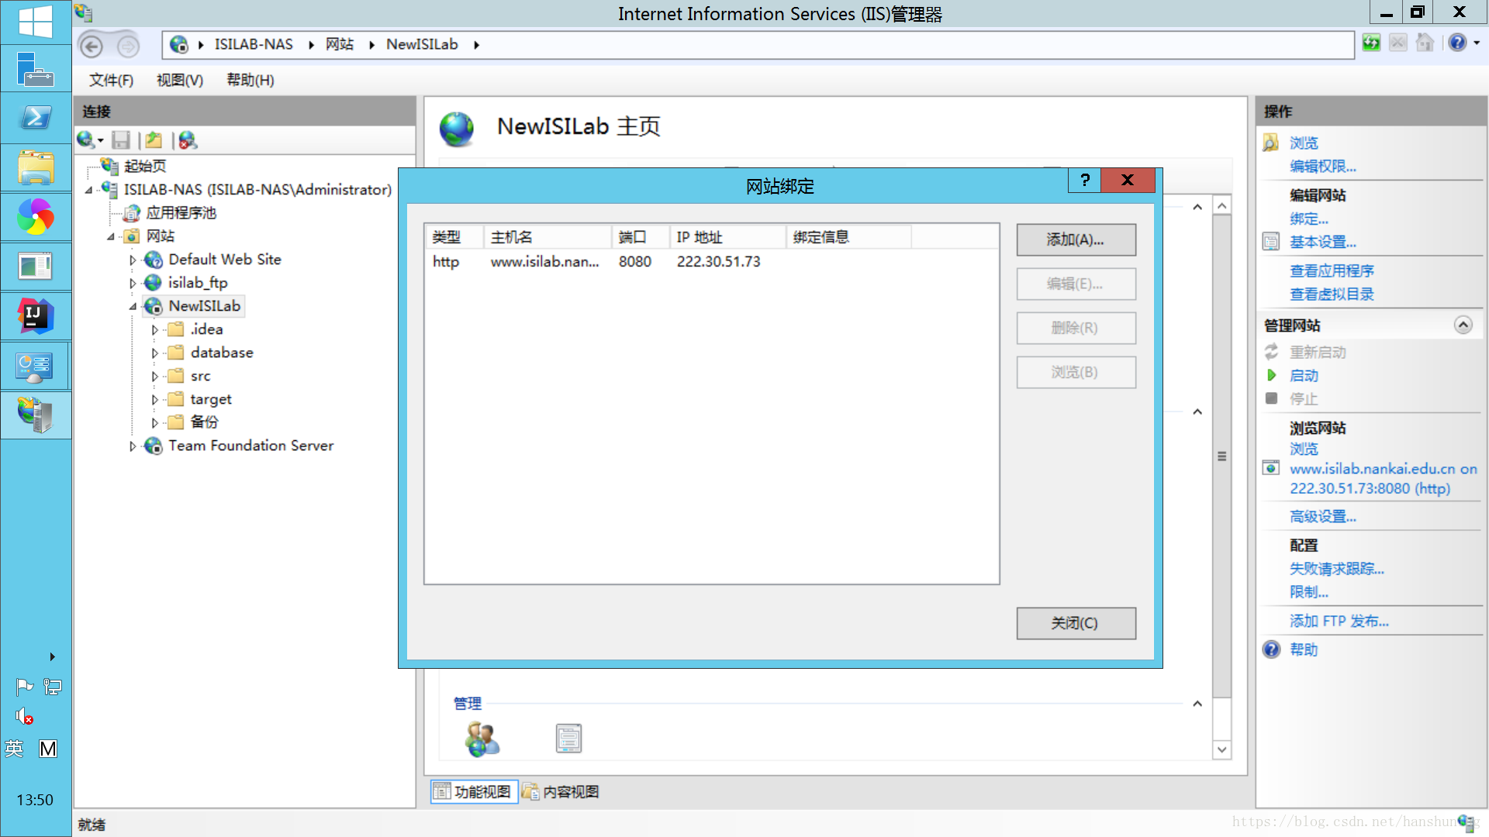Browse www.isilab.nankai.edu.cn on 8080 link
Screen dimensions: 1489x837
pos(1383,478)
